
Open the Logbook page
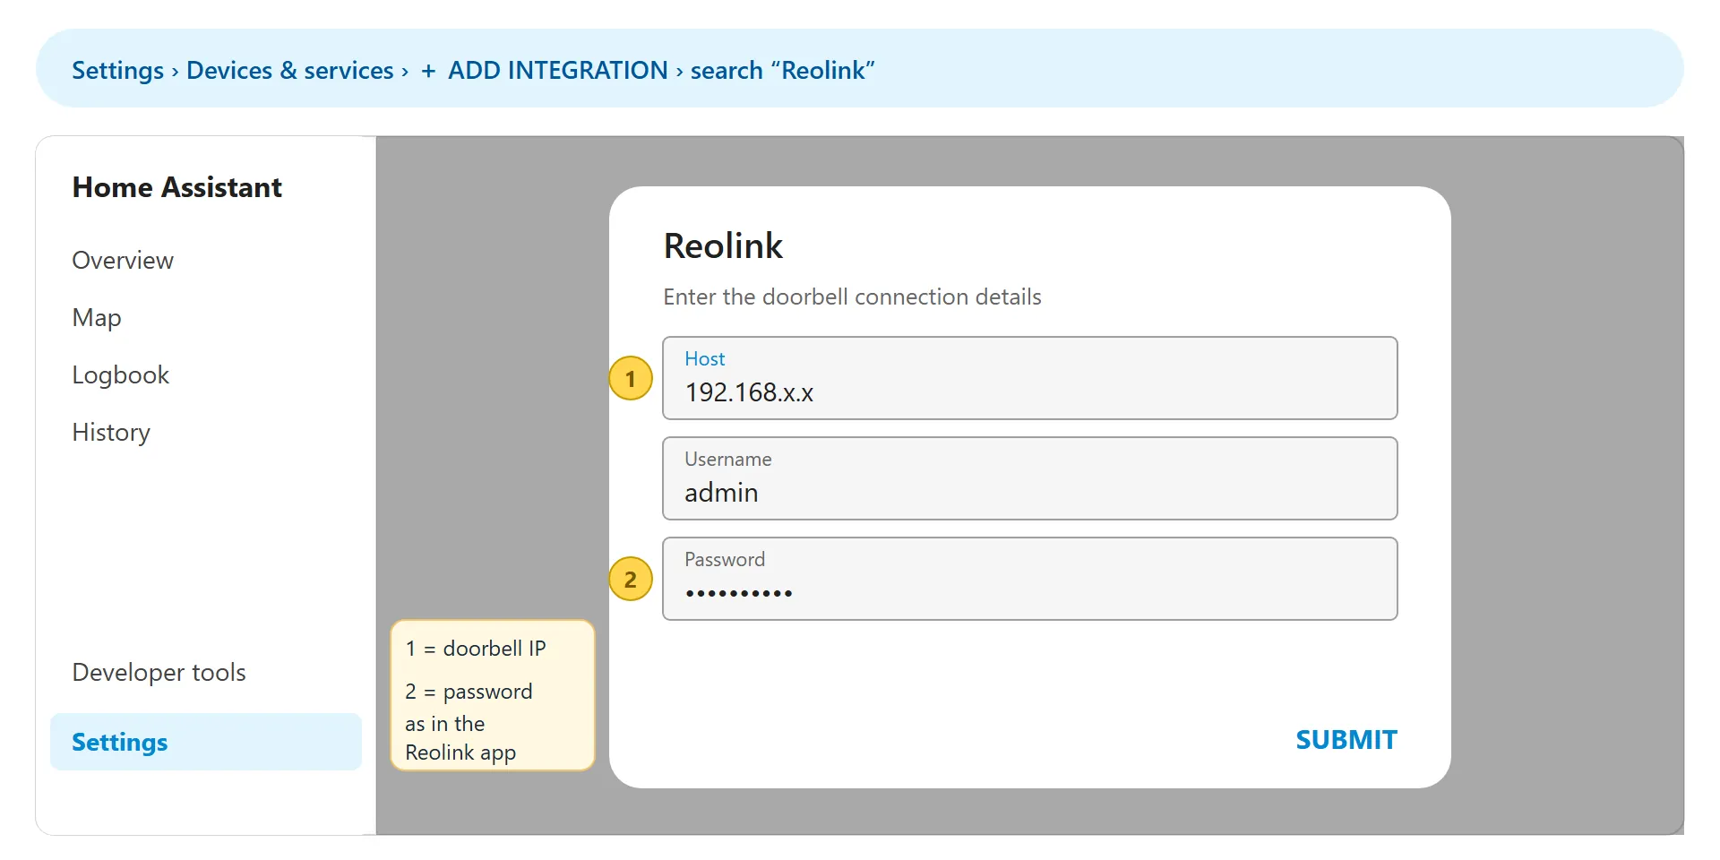[x=121, y=375]
